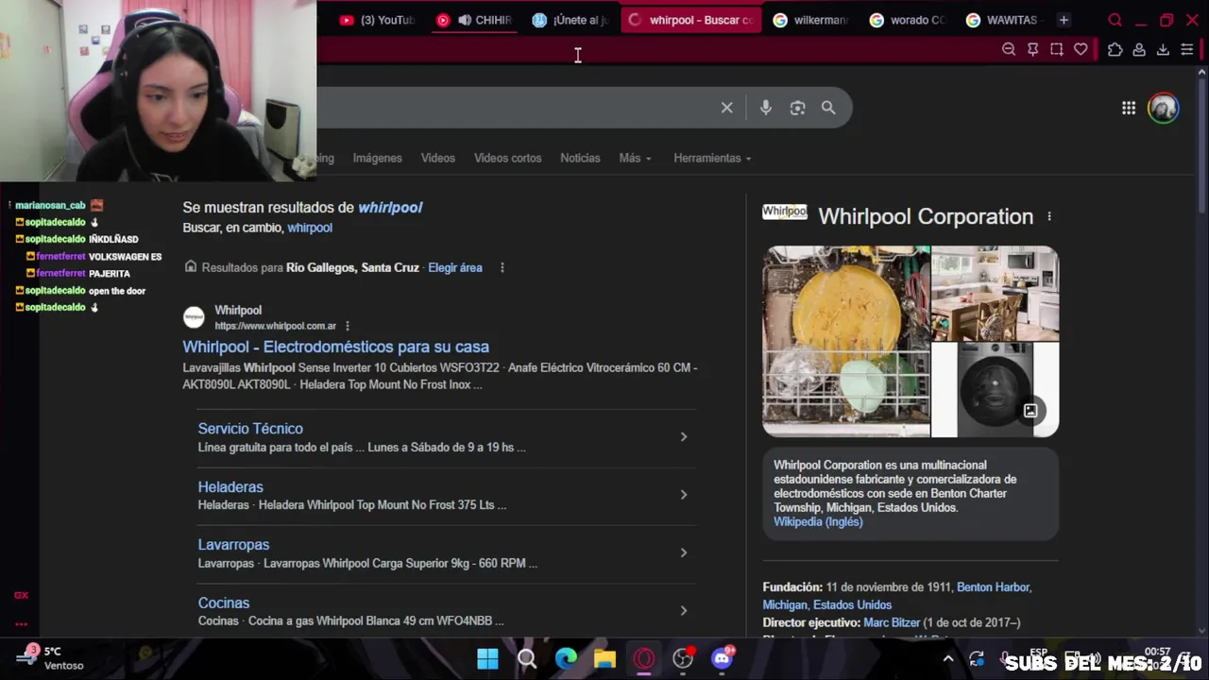The image size is (1209, 680).
Task: Switch to the Videos cortos tab
Action: [x=507, y=158]
